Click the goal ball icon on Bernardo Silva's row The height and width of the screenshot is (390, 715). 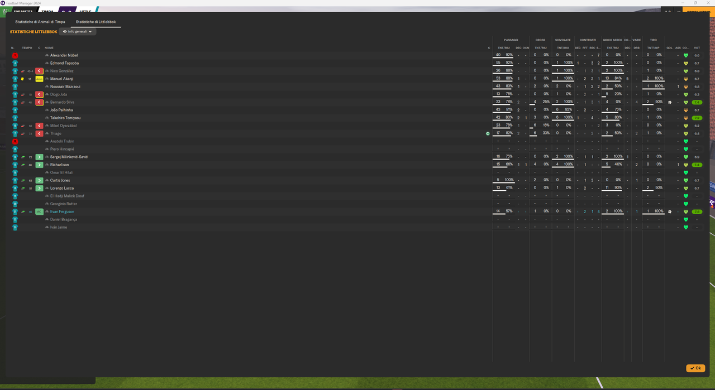670,102
